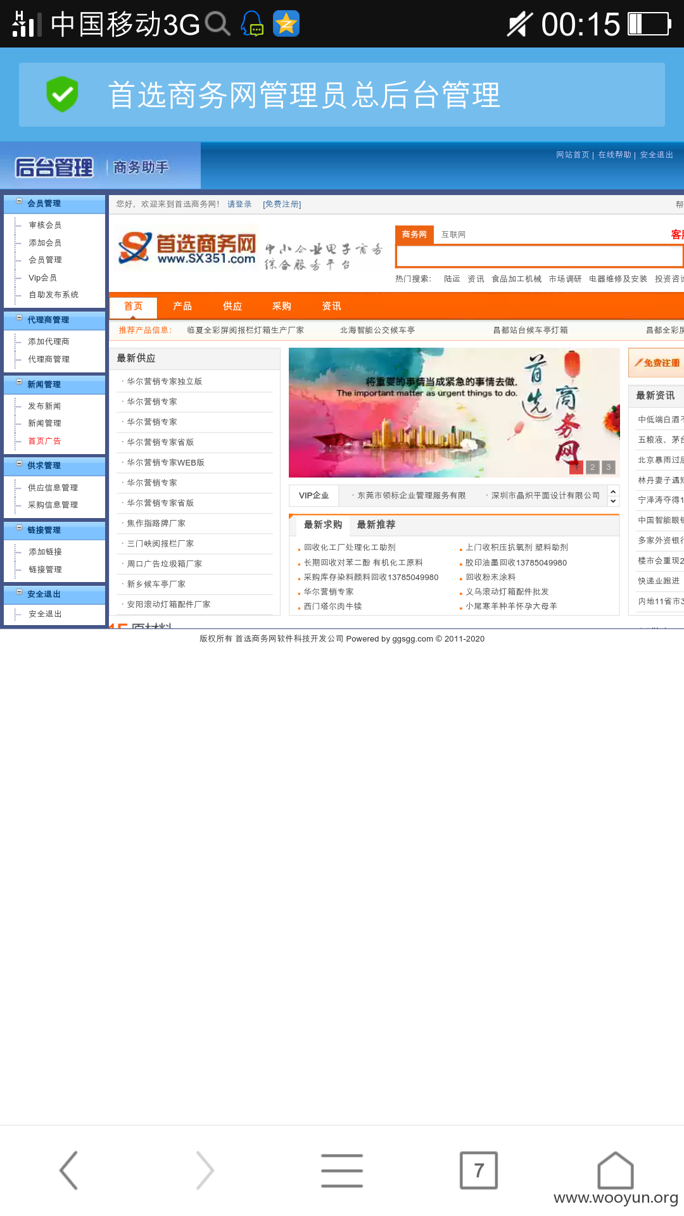Open 发布新闻 in sidebar
This screenshot has height=1216, width=684.
coord(44,406)
